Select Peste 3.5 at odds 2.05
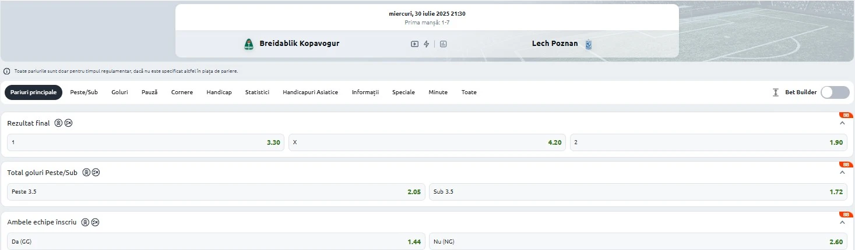The width and height of the screenshot is (855, 250). [216, 192]
